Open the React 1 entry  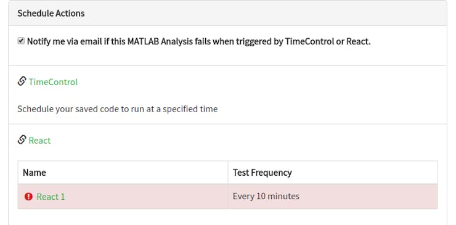click(x=51, y=197)
